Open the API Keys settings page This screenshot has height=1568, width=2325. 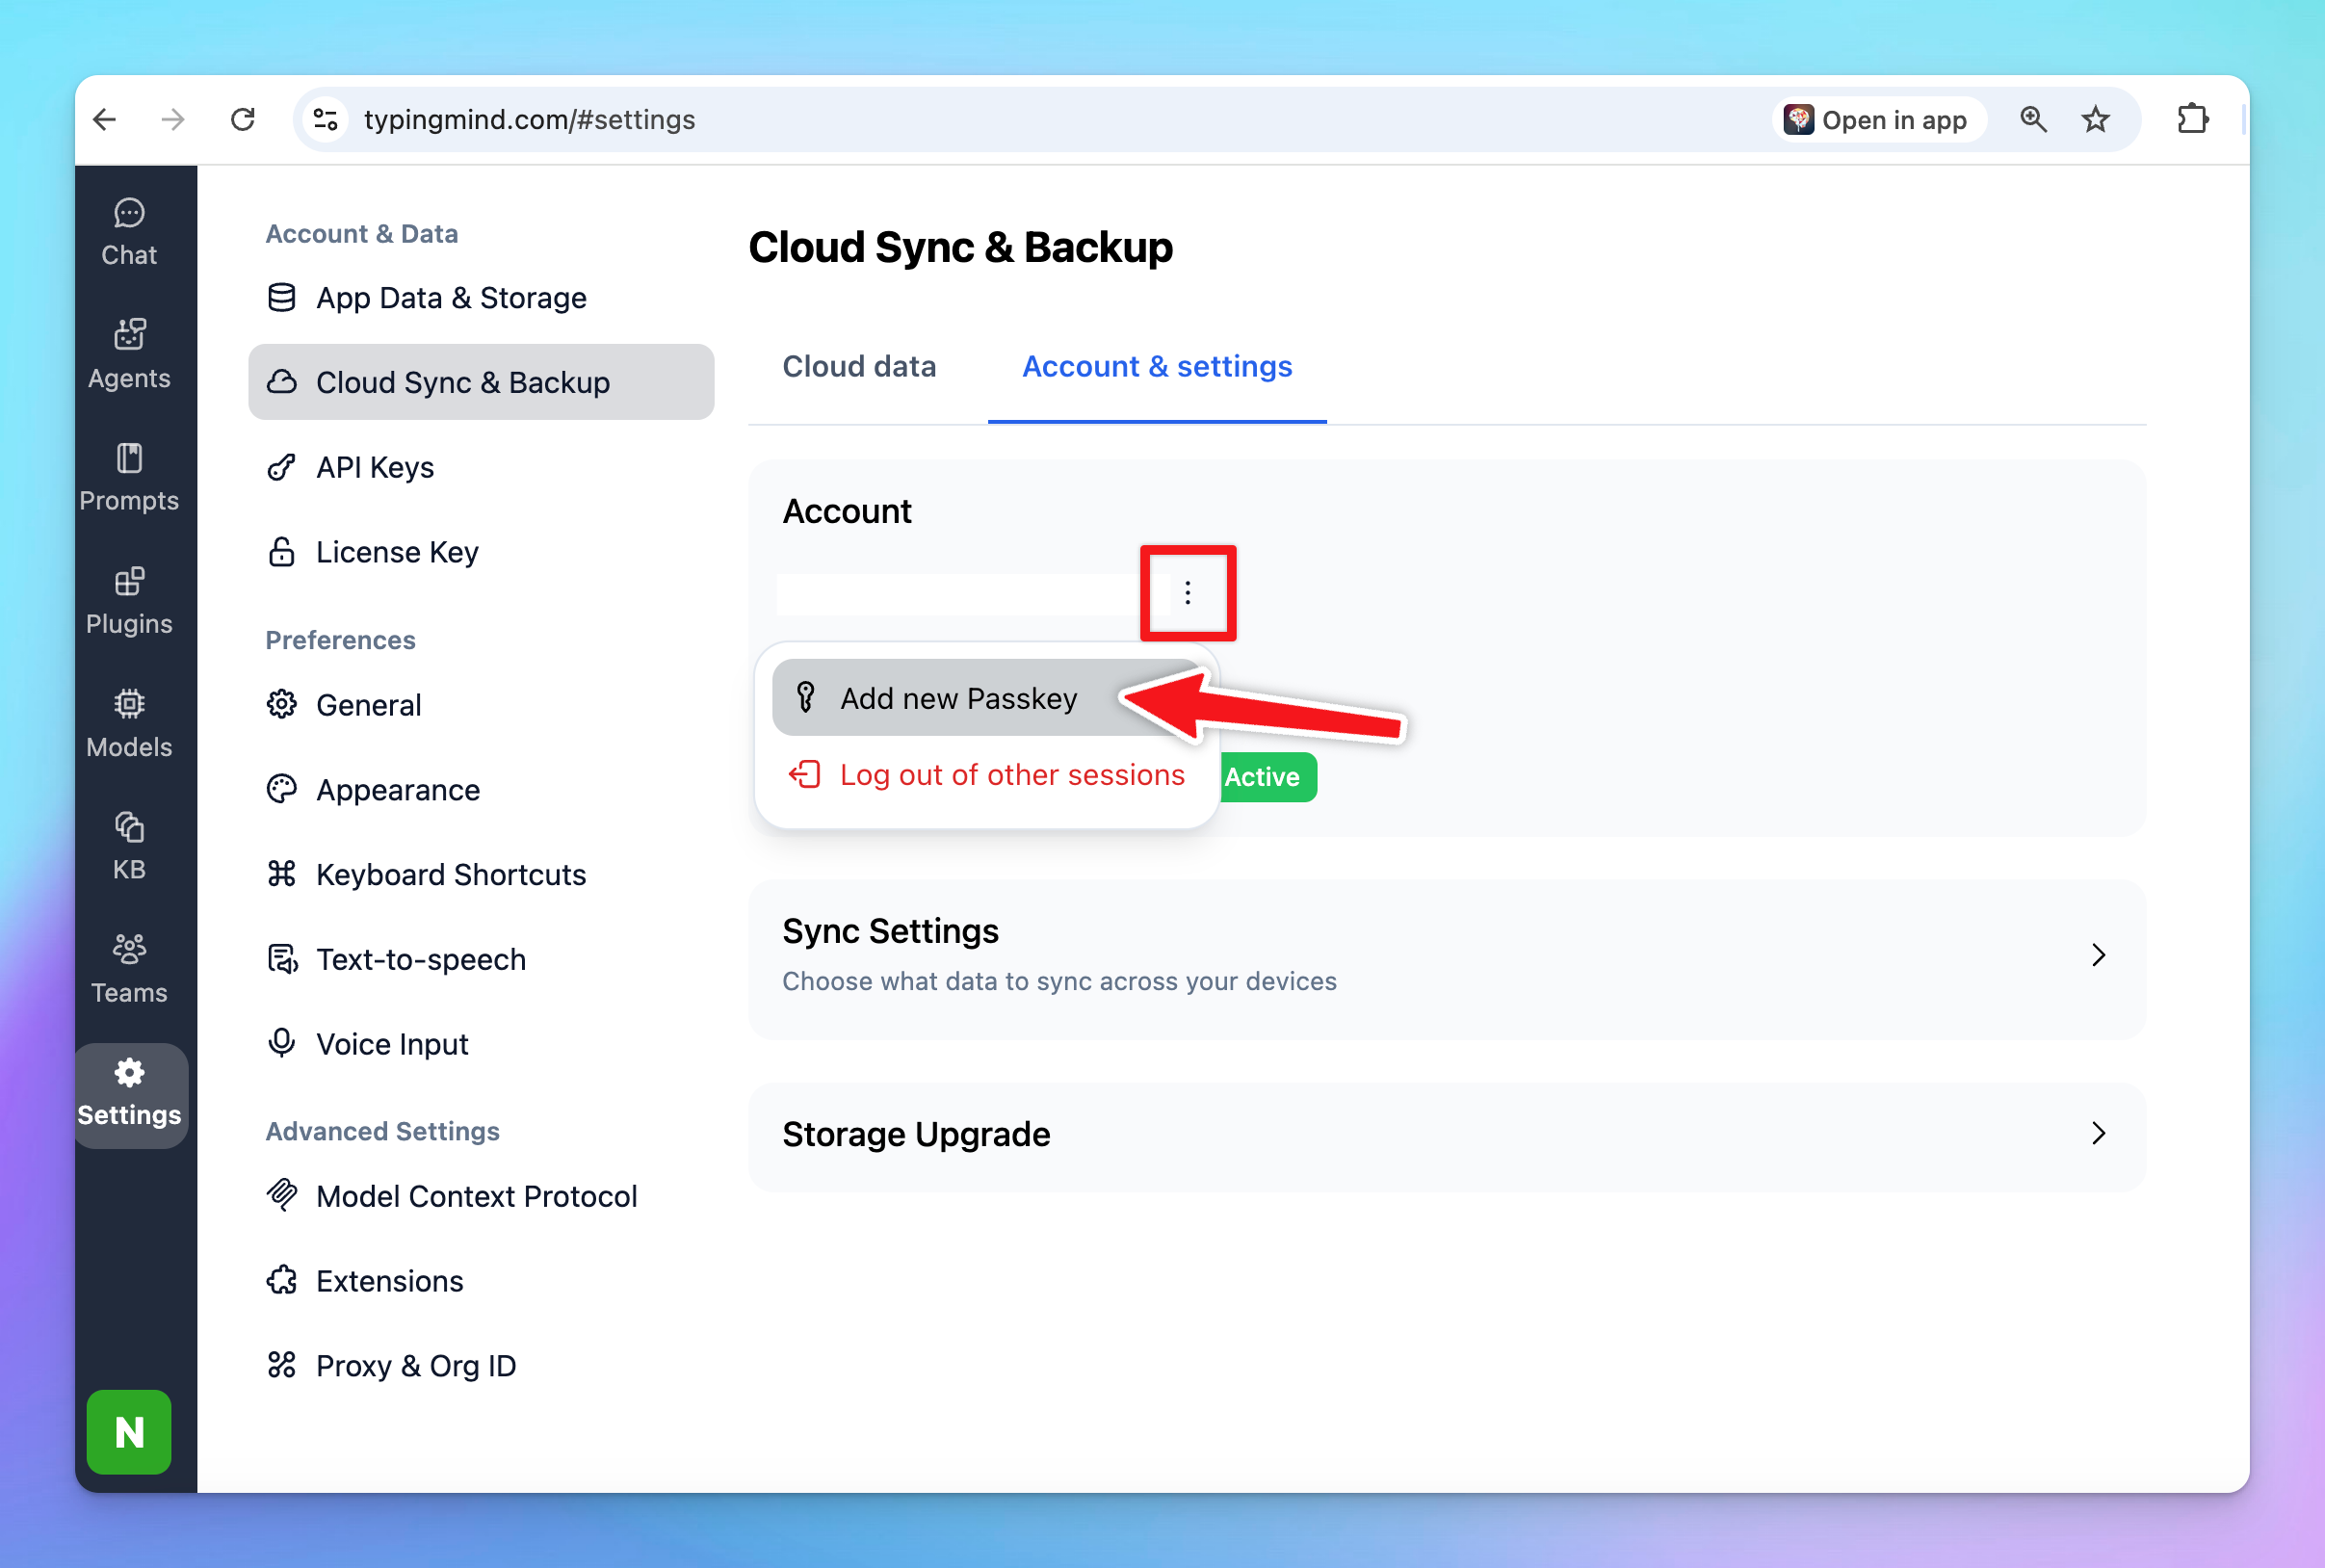375,467
